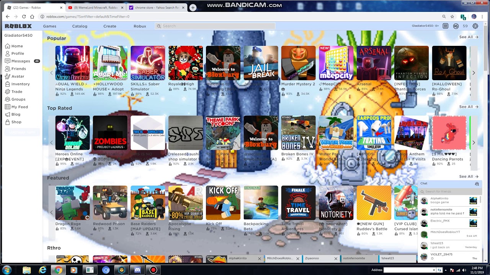The height and width of the screenshot is (275, 490).
Task: Open the My Feed sidebar icon
Action: click(x=7, y=107)
